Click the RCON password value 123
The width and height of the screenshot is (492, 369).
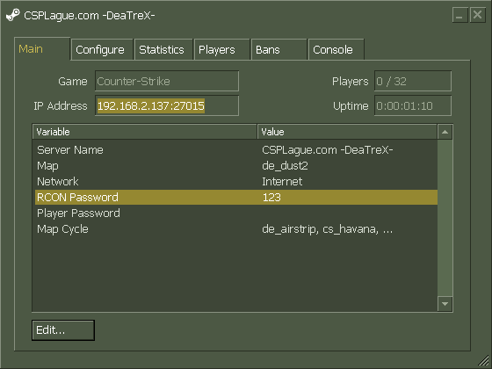point(271,198)
